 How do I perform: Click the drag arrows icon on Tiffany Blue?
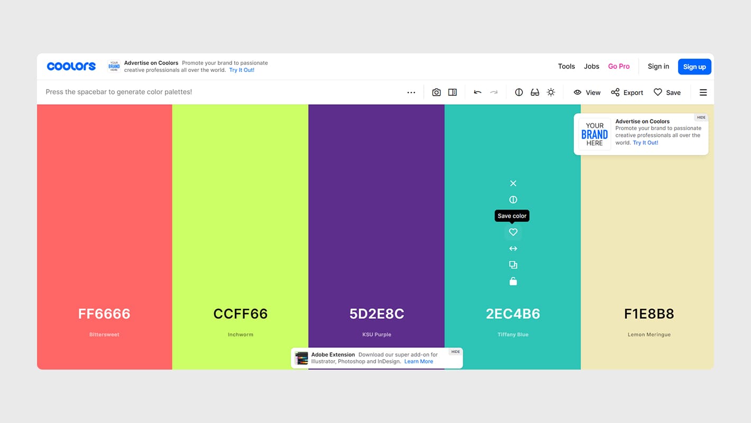[x=513, y=249]
